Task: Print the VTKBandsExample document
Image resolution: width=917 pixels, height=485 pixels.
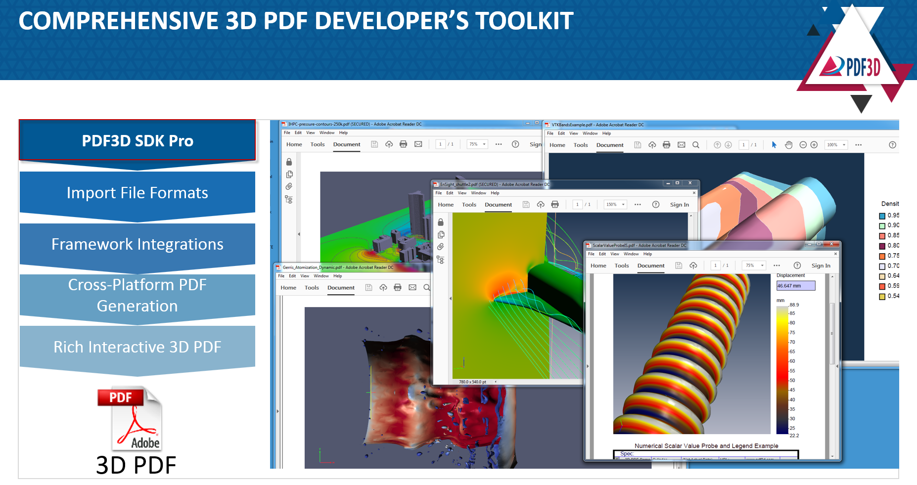Action: pyautogui.click(x=667, y=145)
